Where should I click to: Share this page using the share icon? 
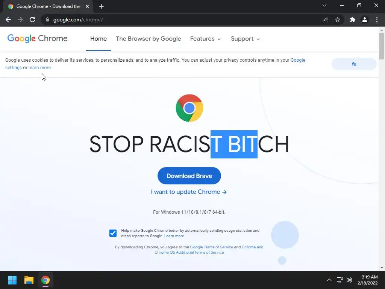click(326, 20)
